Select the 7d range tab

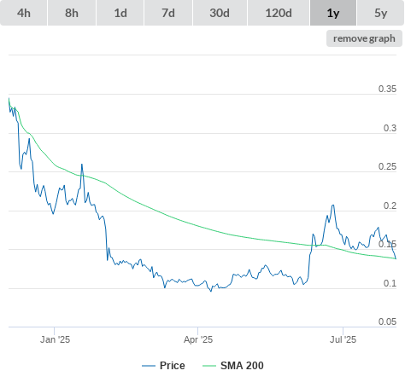[x=168, y=13]
